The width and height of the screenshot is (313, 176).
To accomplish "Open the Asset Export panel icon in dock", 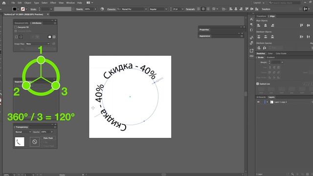I will pos(251,51).
